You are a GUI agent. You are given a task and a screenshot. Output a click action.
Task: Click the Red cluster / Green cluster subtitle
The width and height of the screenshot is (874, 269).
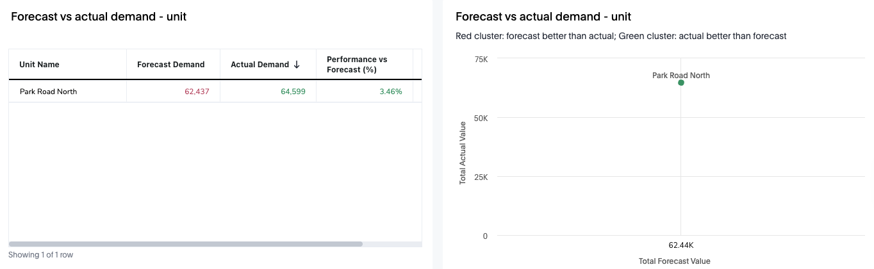click(x=620, y=36)
